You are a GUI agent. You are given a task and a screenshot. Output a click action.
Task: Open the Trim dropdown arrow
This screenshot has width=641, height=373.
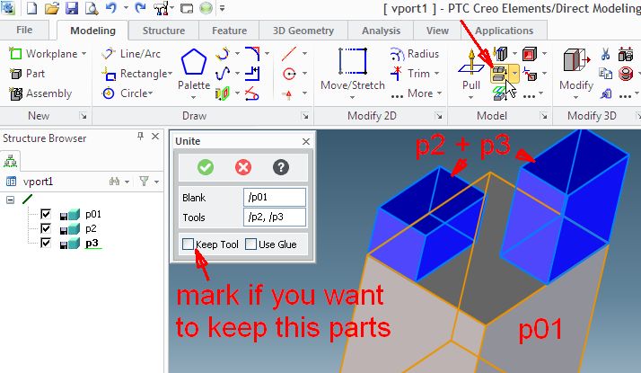tap(436, 74)
